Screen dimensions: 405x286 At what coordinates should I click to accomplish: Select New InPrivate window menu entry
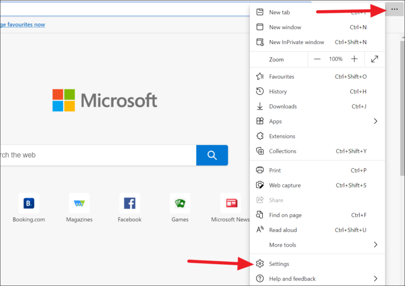(317, 42)
